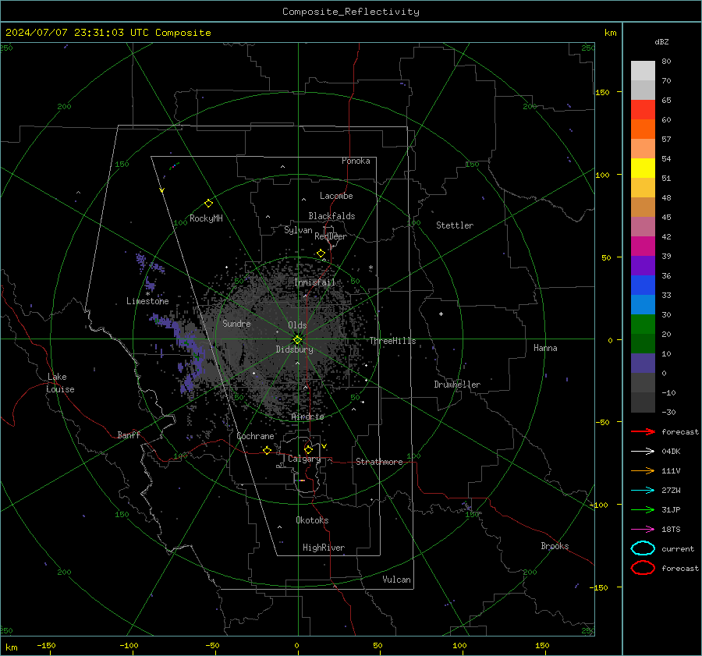Click the yellow radar-center marker near Didsbury
The width and height of the screenshot is (702, 656).
[297, 339]
